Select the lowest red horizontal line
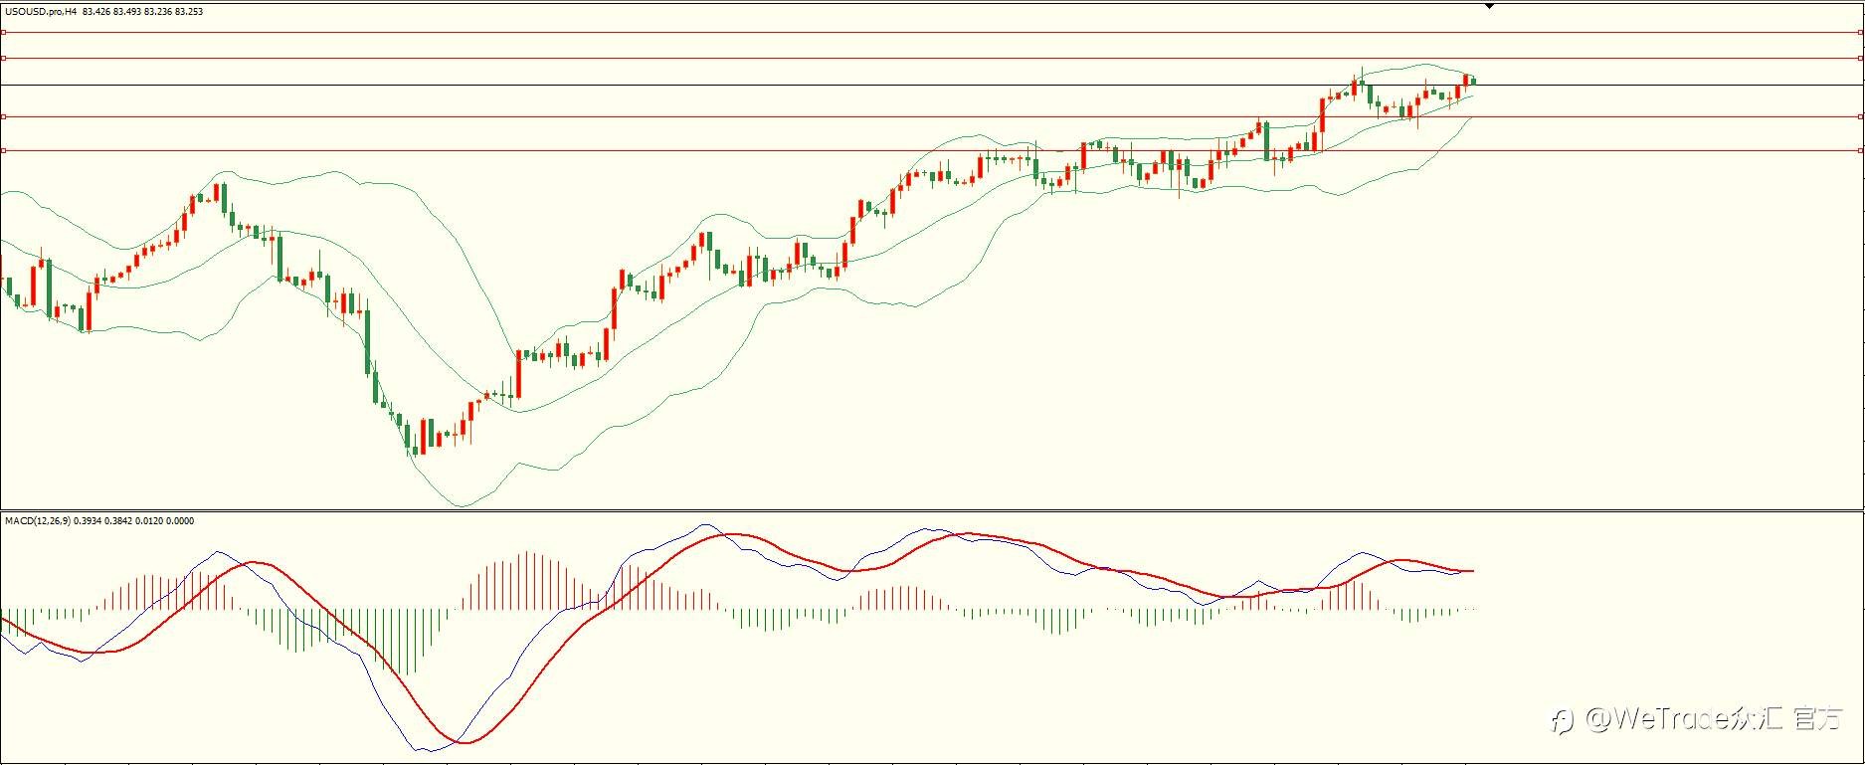This screenshot has width=1865, height=765. pos(932,151)
